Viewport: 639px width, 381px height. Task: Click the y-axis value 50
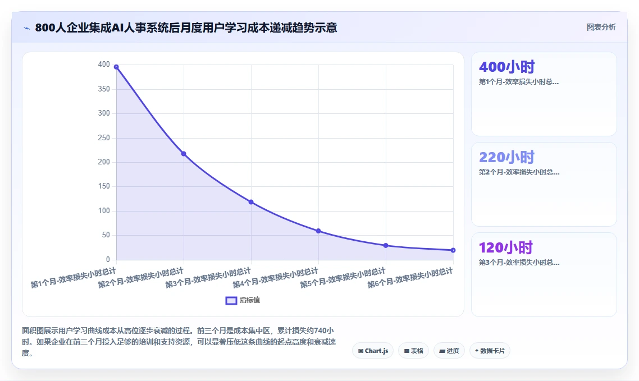pos(106,235)
